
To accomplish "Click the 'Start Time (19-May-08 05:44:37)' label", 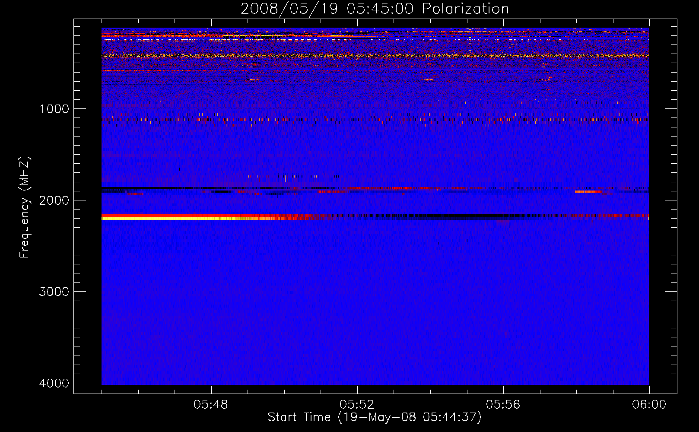I will [x=375, y=417].
